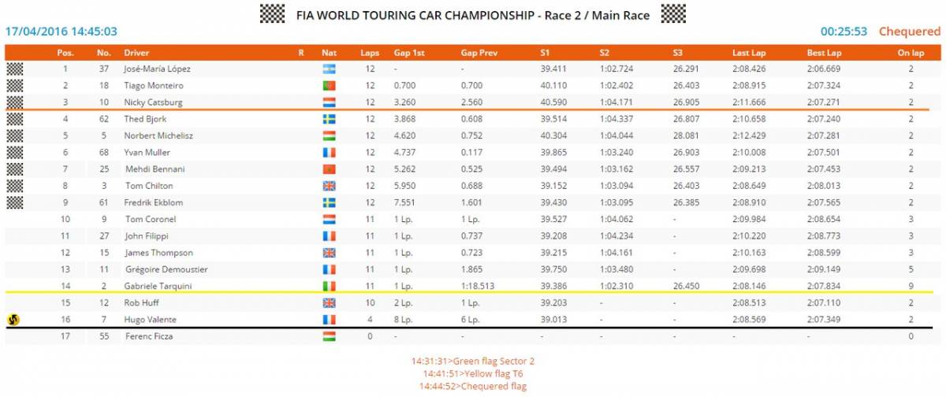Click the Chequered status label
The width and height of the screenshot is (946, 397).
pos(910,32)
